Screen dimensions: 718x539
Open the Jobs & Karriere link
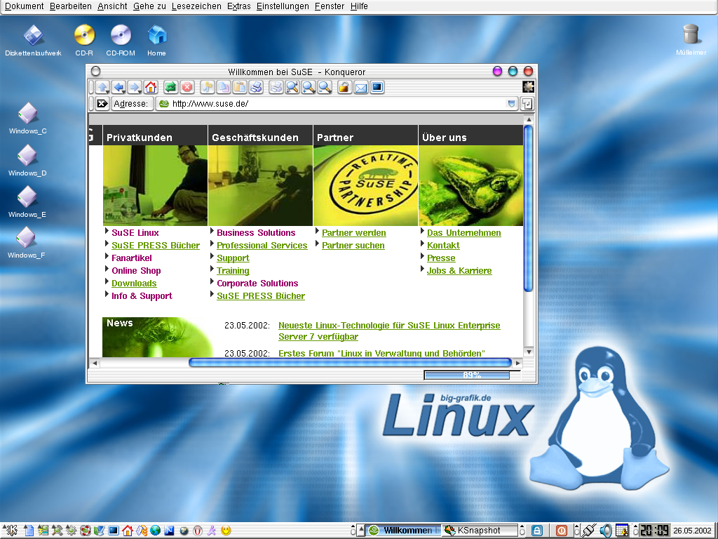pyautogui.click(x=459, y=271)
